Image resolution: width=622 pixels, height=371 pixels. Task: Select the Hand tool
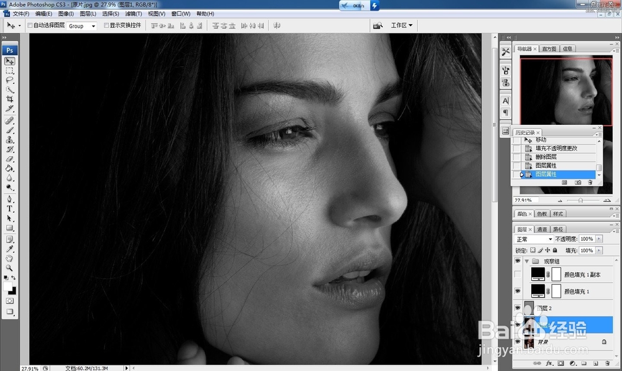9,259
